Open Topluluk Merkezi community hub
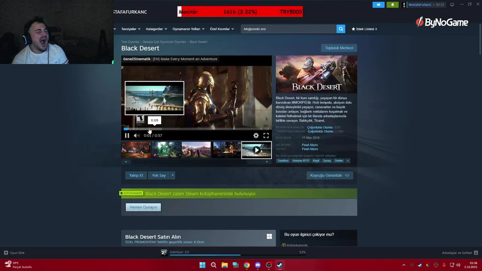 click(x=339, y=48)
